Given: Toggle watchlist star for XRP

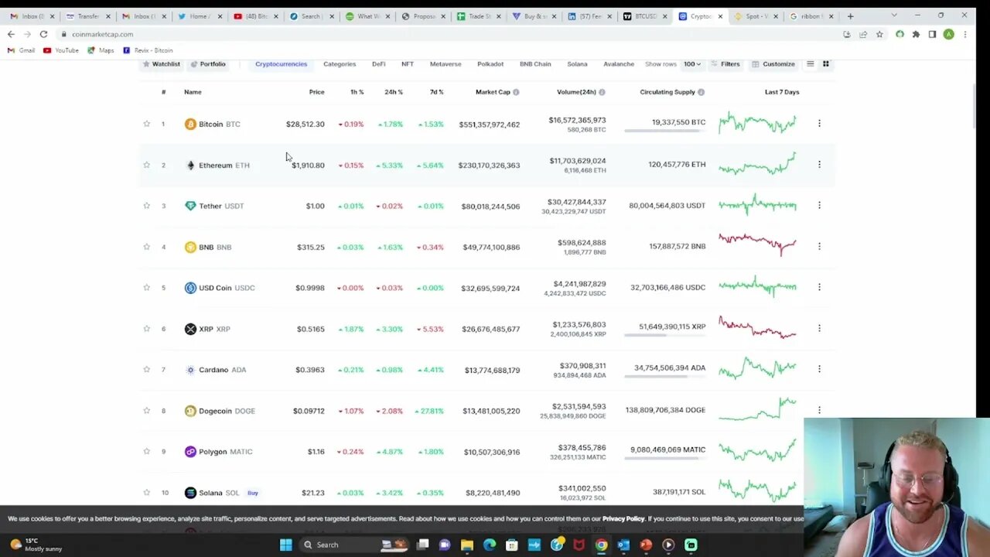Looking at the screenshot, I should [146, 329].
